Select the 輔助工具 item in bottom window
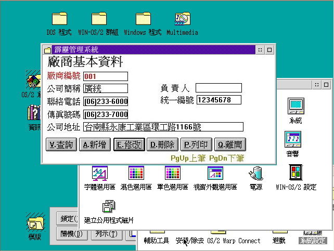Image resolution: width=334 pixels, height=251 pixels. pyautogui.click(x=157, y=241)
